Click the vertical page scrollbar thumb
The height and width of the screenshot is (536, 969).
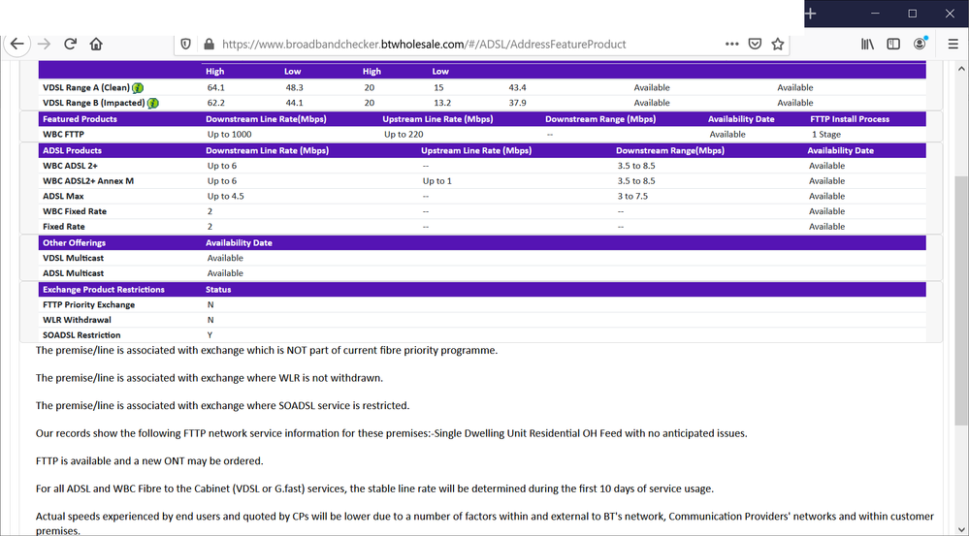tap(960, 300)
